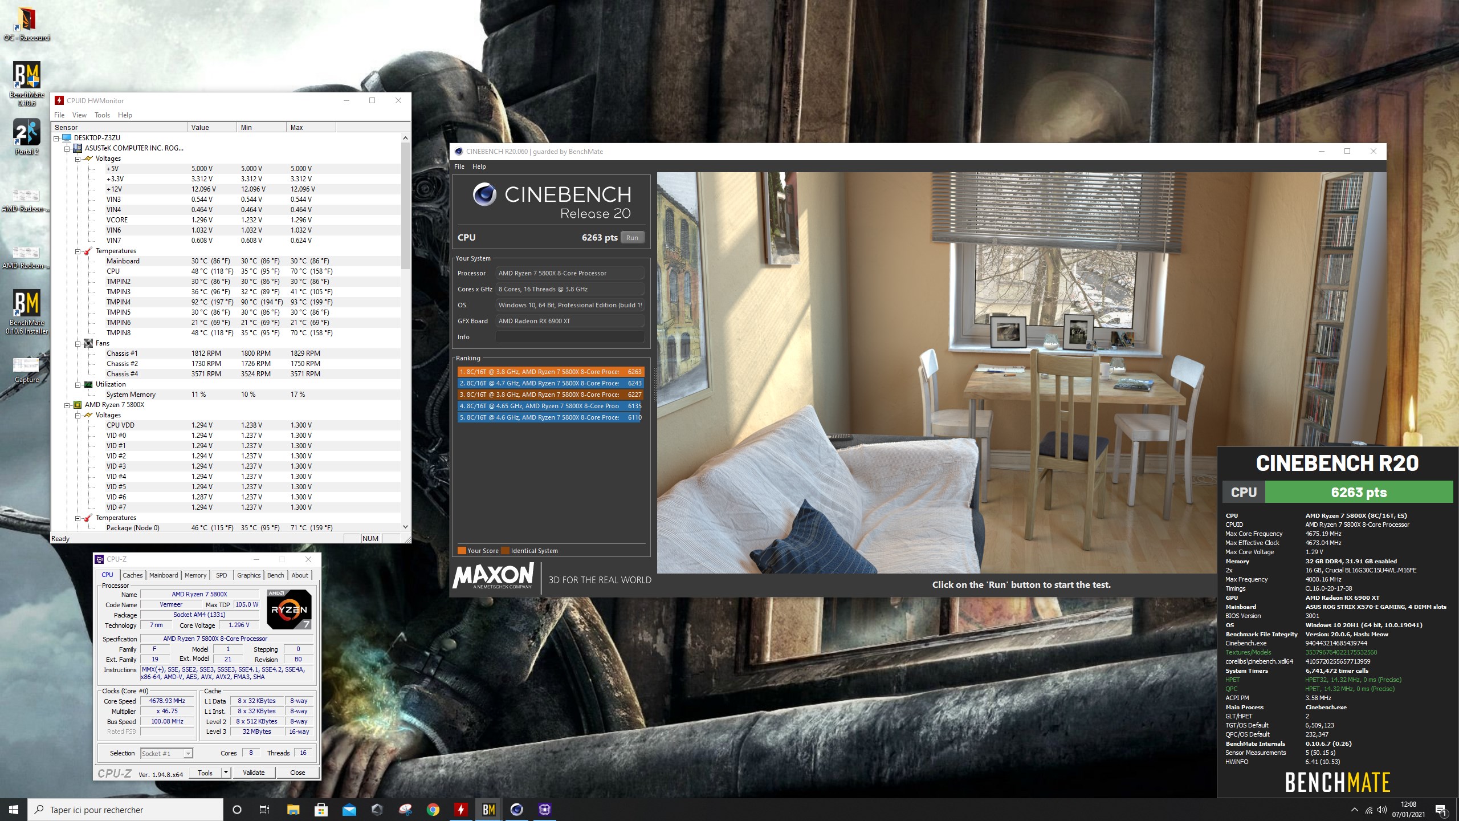Click the CPU-Z title bar icon
The height and width of the screenshot is (821, 1459).
(x=100, y=559)
